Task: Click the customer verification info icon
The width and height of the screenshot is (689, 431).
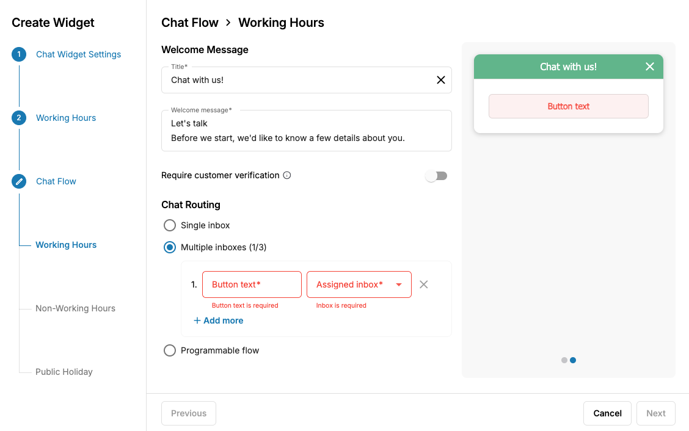Action: click(287, 175)
